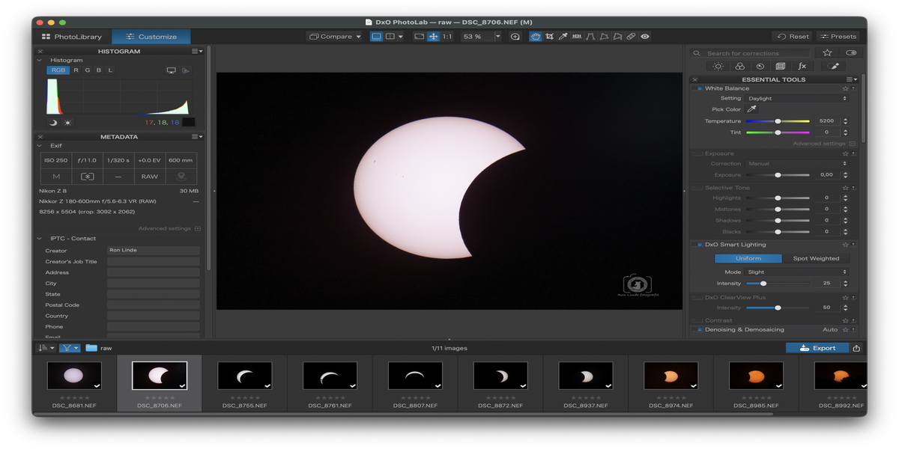Show the fx effects corrections
899x449 pixels.
click(801, 67)
